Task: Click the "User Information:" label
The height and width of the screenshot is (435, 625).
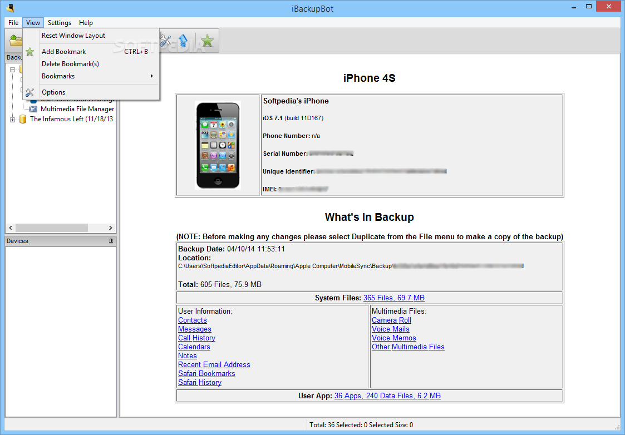Action: (205, 311)
